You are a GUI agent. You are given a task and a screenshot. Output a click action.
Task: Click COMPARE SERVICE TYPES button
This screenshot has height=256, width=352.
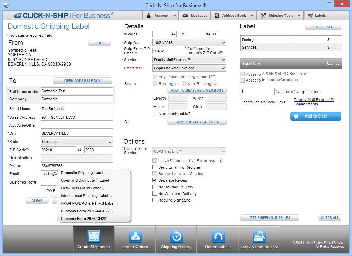(197, 122)
